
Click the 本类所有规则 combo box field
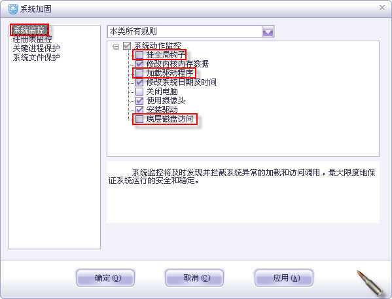pos(190,32)
